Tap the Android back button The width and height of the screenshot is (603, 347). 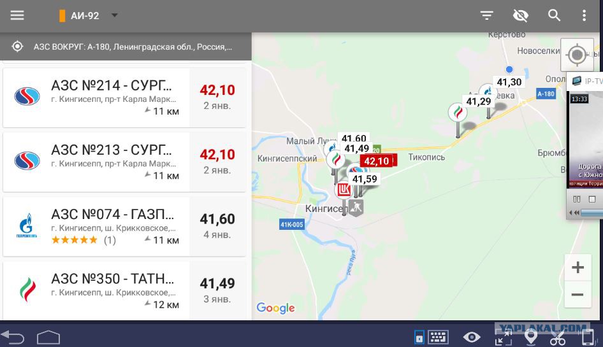coord(13,337)
